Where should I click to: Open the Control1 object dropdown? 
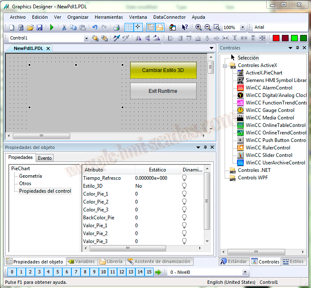tap(86, 38)
